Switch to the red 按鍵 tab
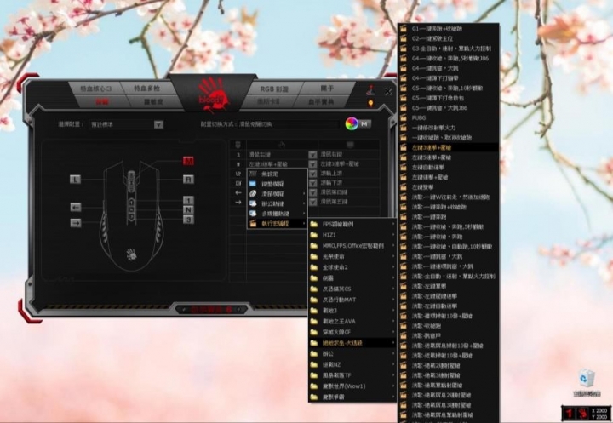 tap(102, 101)
